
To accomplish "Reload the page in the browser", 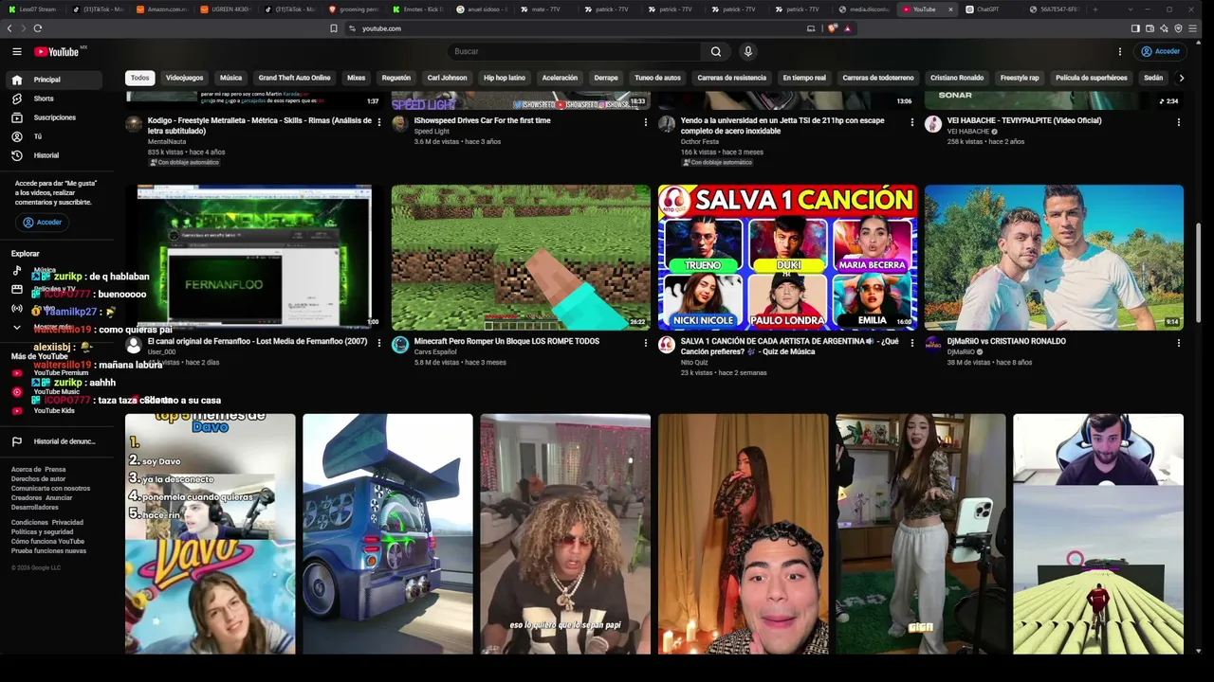I will (38, 28).
